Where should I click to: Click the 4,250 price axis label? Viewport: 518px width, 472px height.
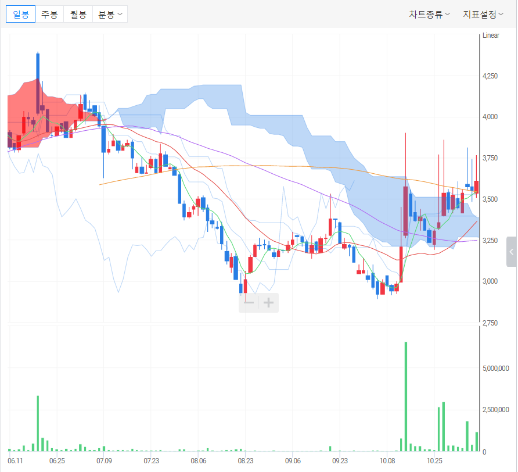click(x=490, y=76)
